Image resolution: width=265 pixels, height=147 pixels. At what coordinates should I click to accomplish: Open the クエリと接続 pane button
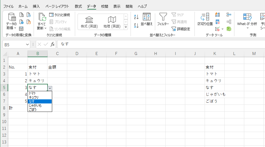click(60, 15)
